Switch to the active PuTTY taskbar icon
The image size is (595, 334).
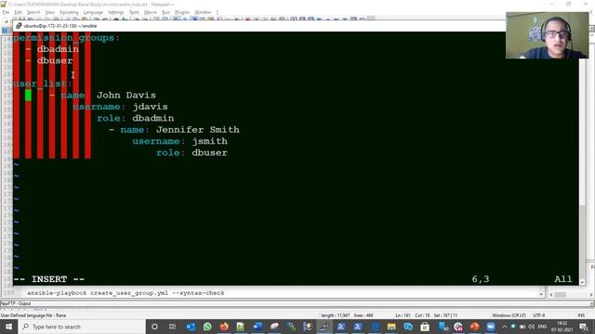[x=324, y=327]
